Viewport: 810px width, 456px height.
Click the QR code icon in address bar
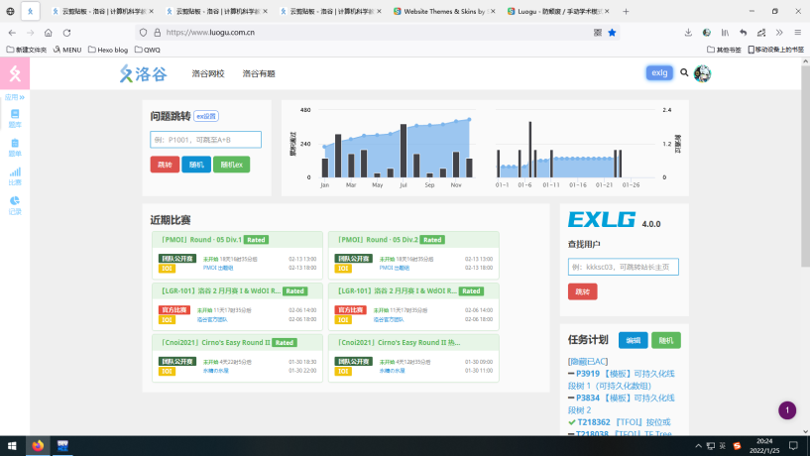598,33
